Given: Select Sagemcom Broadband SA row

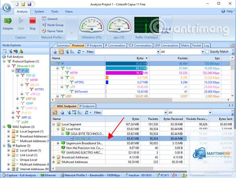Looking at the screenshot, I should [119, 143].
